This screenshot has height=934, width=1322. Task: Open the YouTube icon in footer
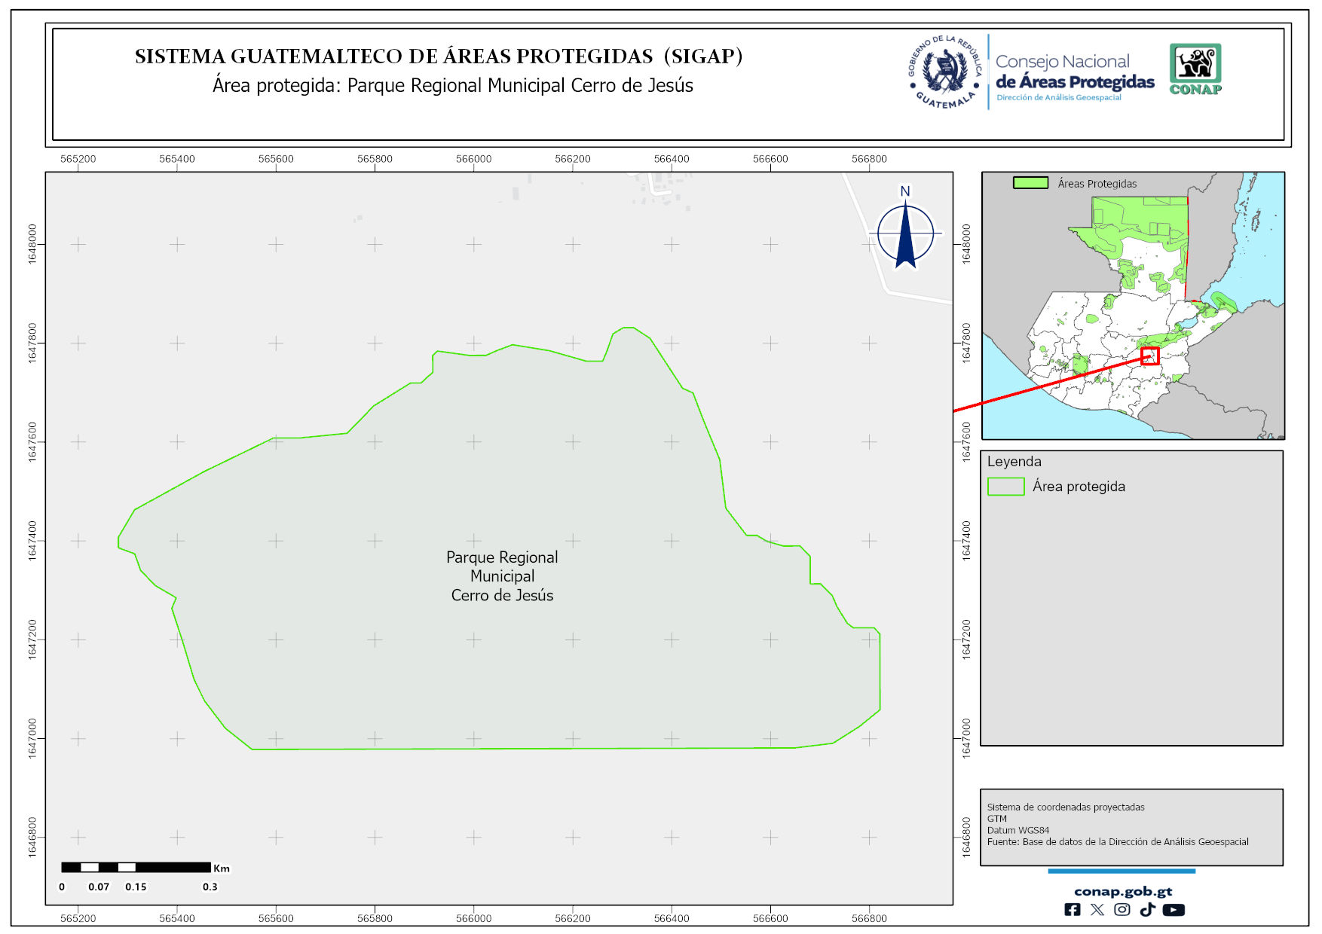(1174, 910)
